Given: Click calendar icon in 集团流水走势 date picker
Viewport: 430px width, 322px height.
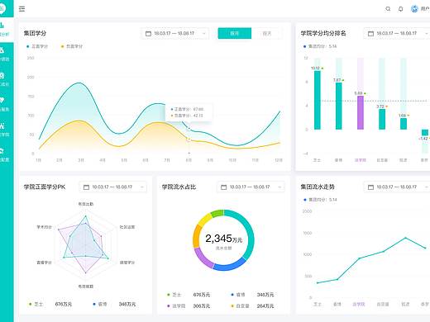Looking at the screenshot, I should coord(370,187).
